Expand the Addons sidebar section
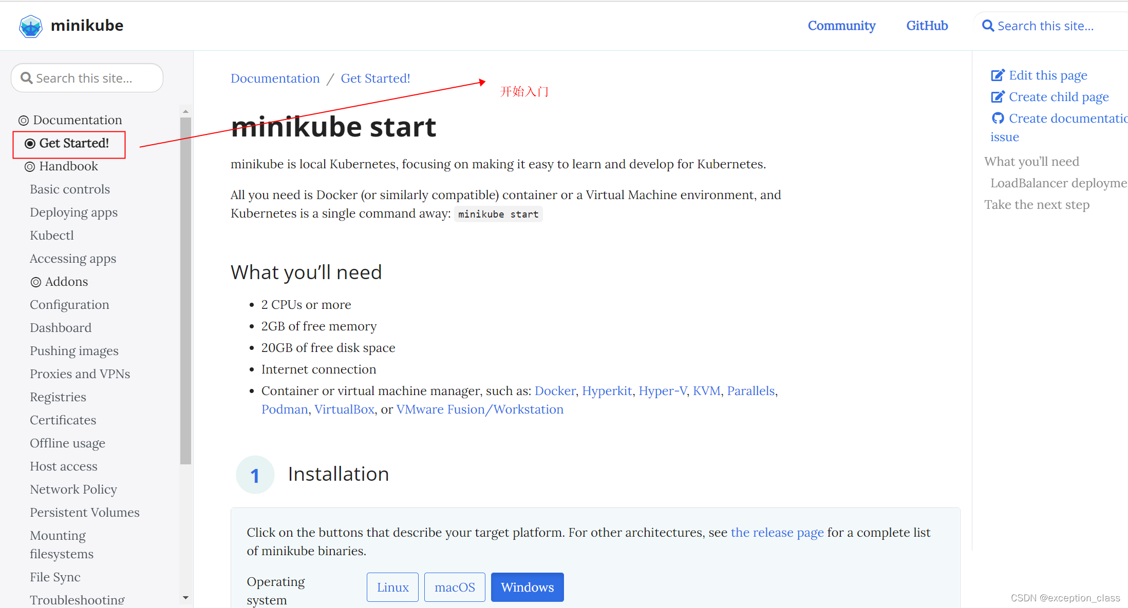Viewport: 1128px width, 608px height. coord(66,282)
